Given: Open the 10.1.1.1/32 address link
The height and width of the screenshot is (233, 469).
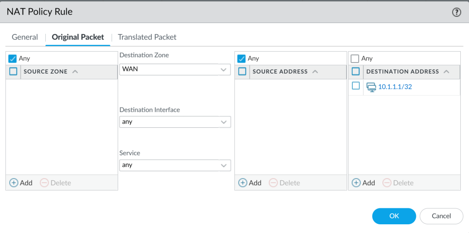Looking at the screenshot, I should tap(395, 87).
